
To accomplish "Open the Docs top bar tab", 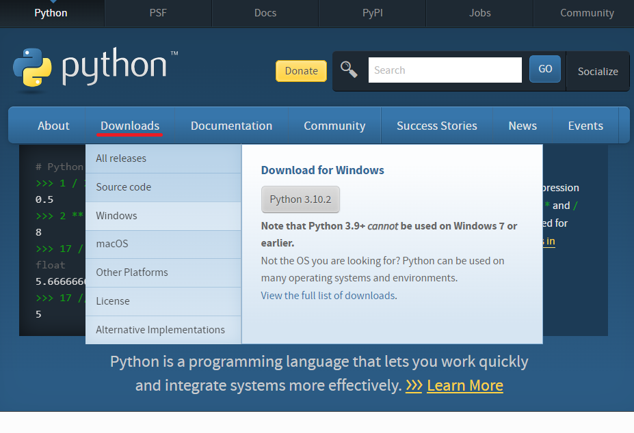I will [x=265, y=14].
